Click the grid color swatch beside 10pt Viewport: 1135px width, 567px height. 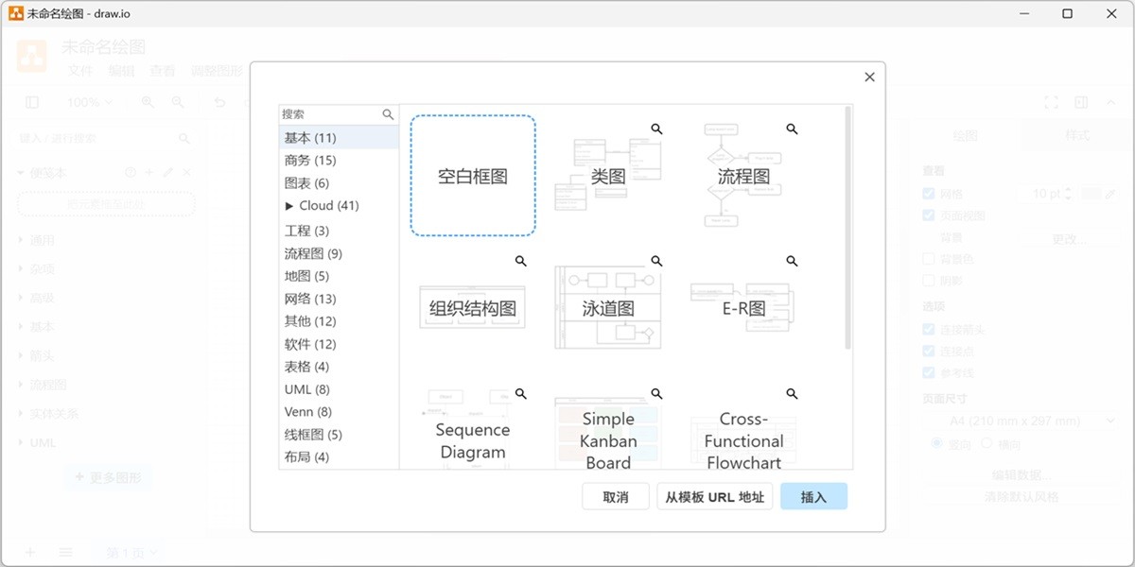(x=1093, y=194)
